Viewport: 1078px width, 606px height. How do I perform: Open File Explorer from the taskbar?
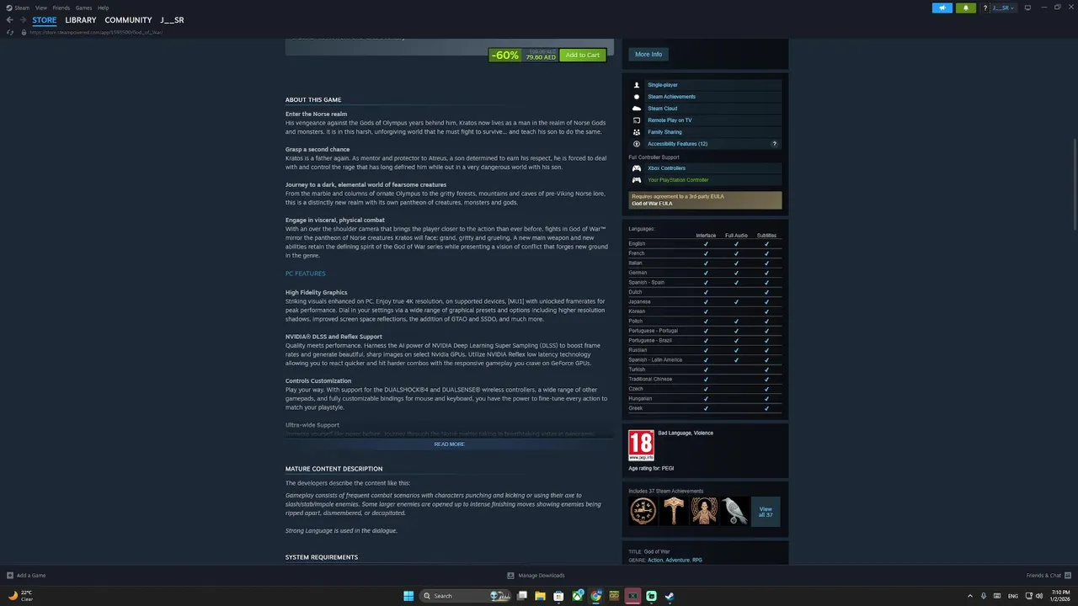540,596
